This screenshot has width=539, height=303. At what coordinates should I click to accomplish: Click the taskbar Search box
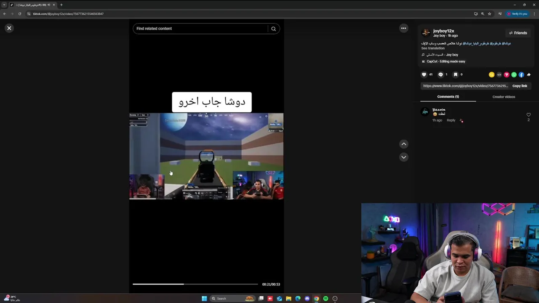tap(233, 298)
